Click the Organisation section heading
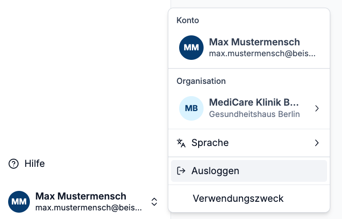342x219 pixels. point(201,81)
